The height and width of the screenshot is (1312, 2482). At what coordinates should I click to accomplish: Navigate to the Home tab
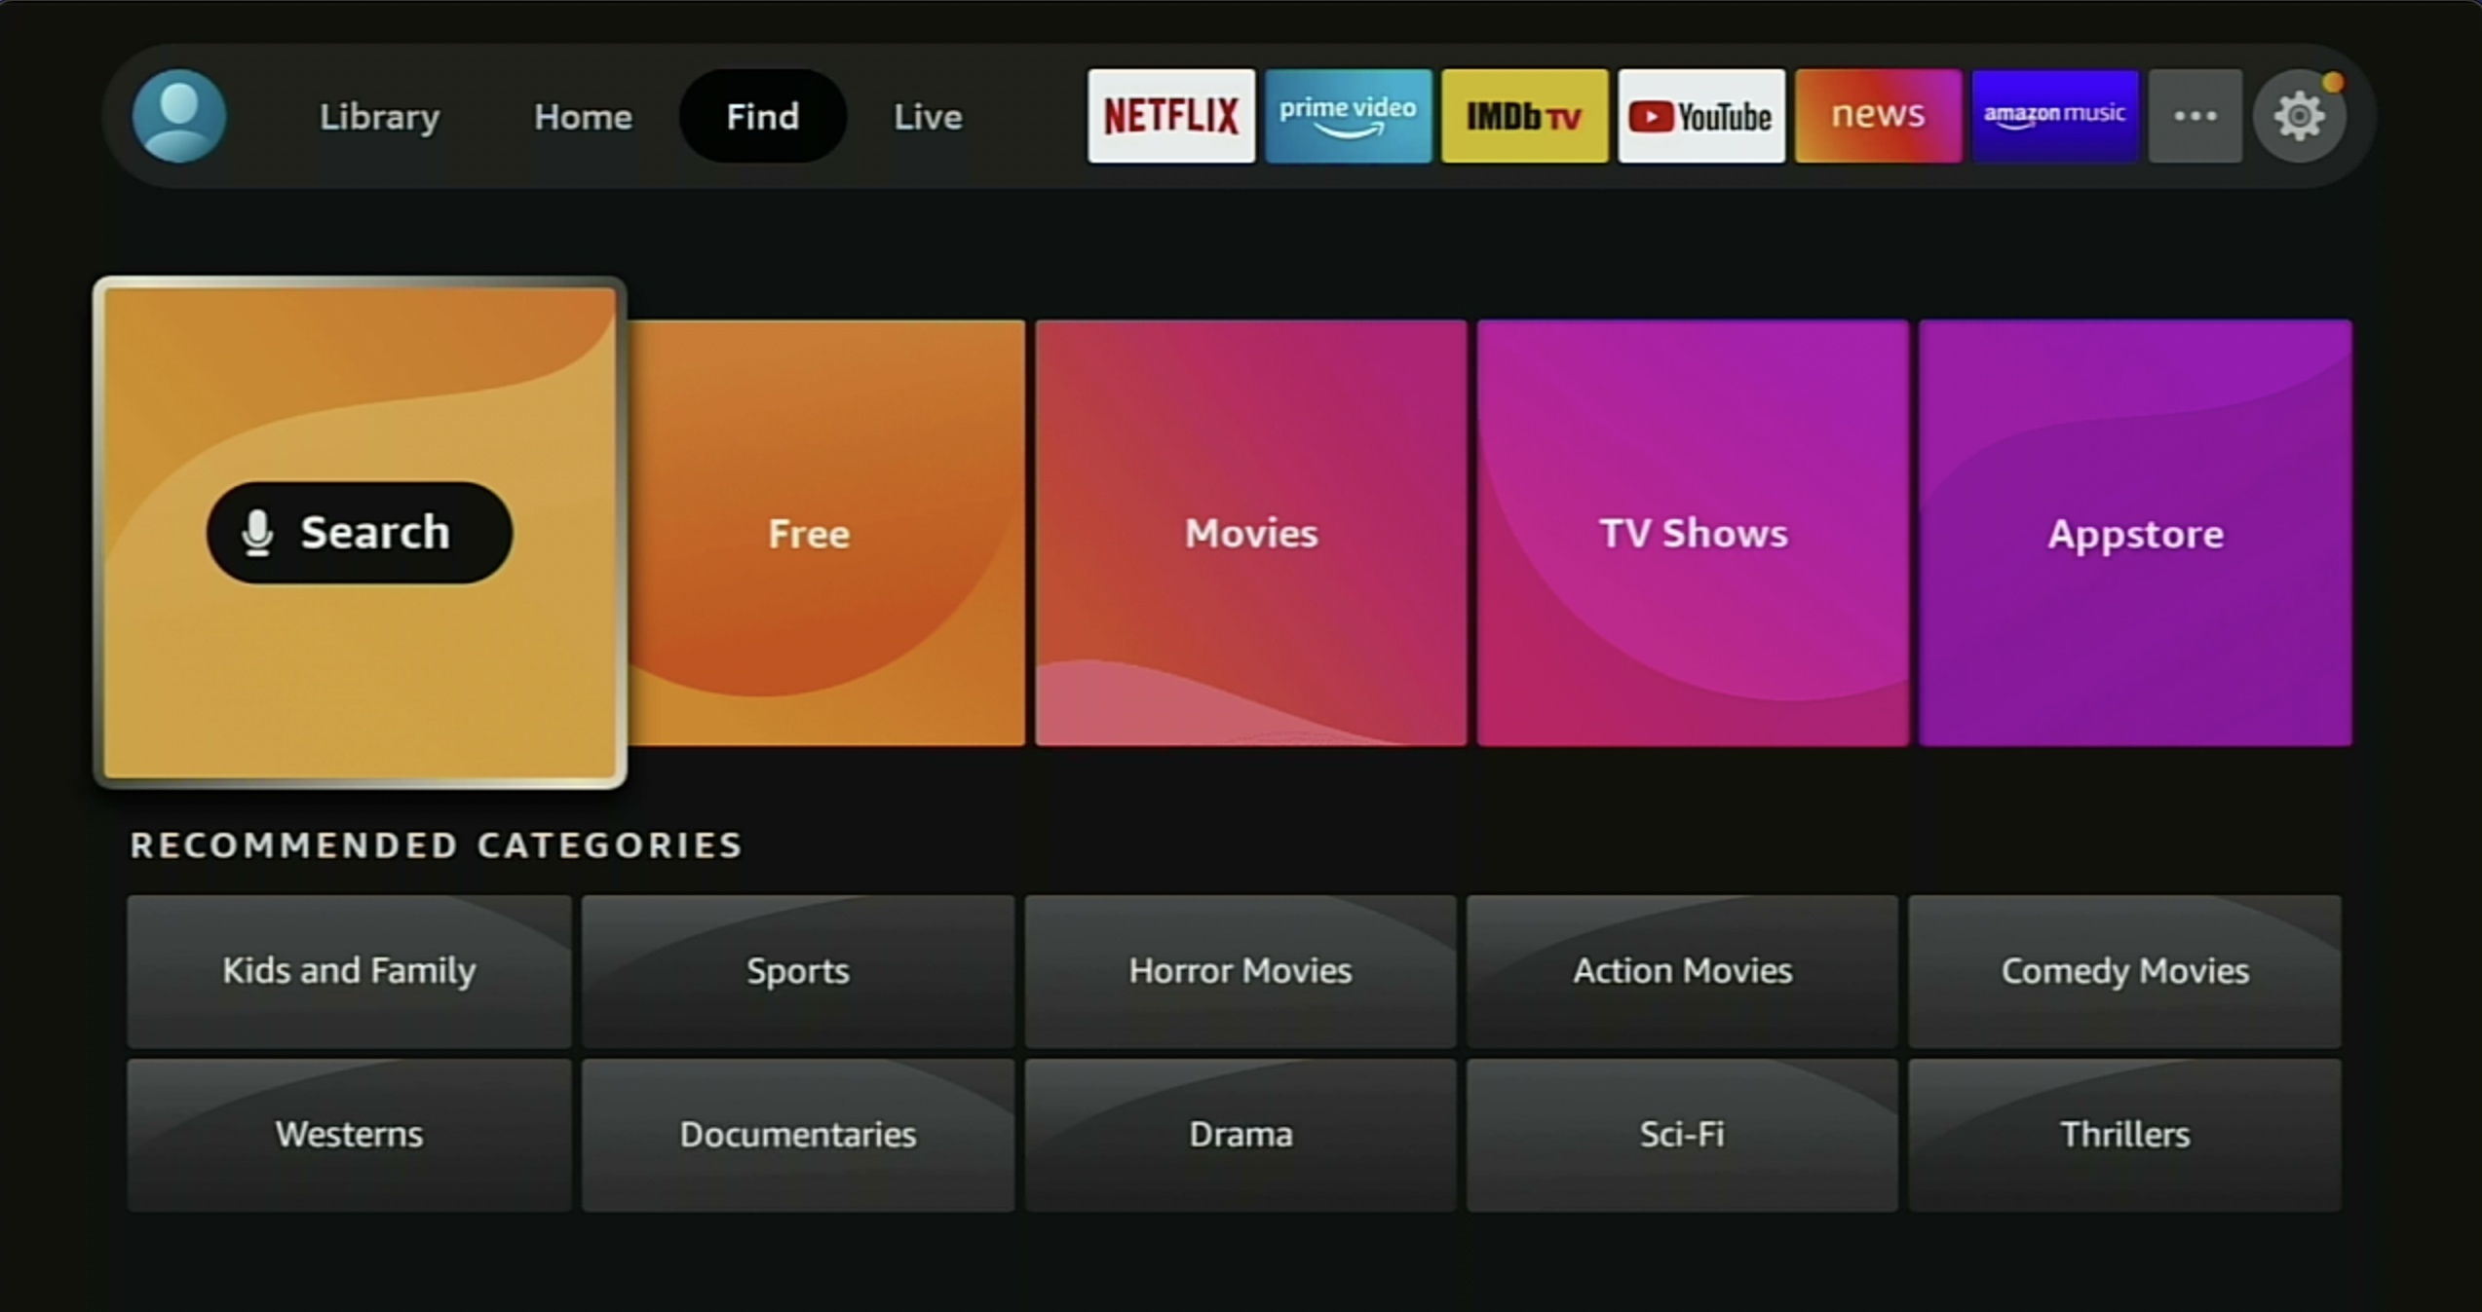point(581,115)
